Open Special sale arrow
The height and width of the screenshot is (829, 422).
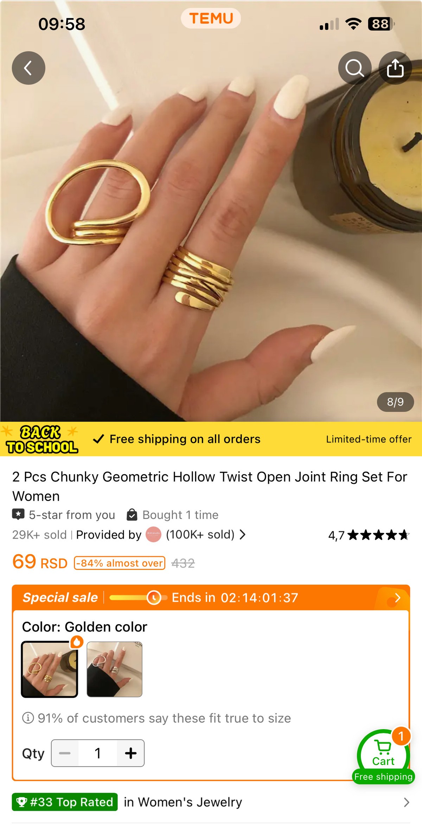click(x=398, y=598)
